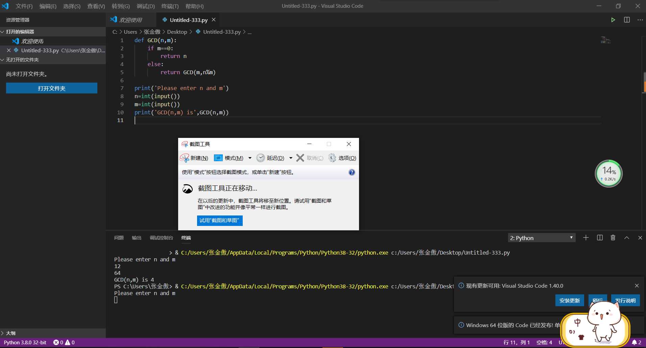Close the Untitled-333.py tab
This screenshot has height=348, width=646.
pyautogui.click(x=214, y=20)
